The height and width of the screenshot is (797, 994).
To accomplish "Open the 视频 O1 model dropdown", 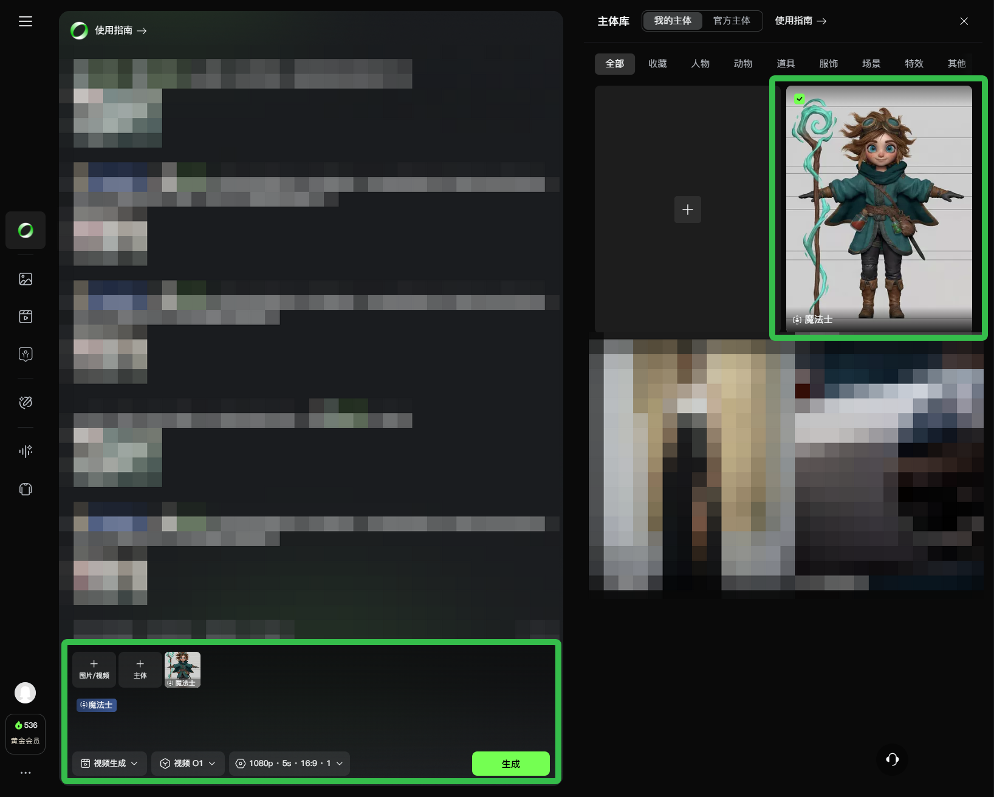I will click(188, 764).
